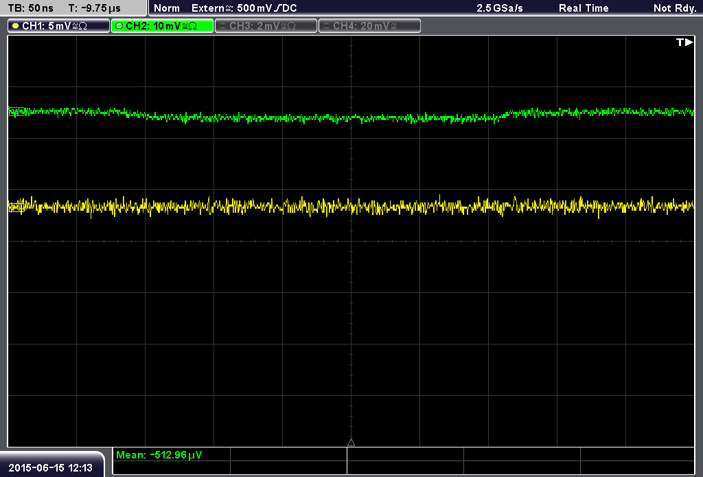Viewport: 703px width, 477px height.
Task: Select the green CH2 10 mV channel tab
Action: [162, 26]
